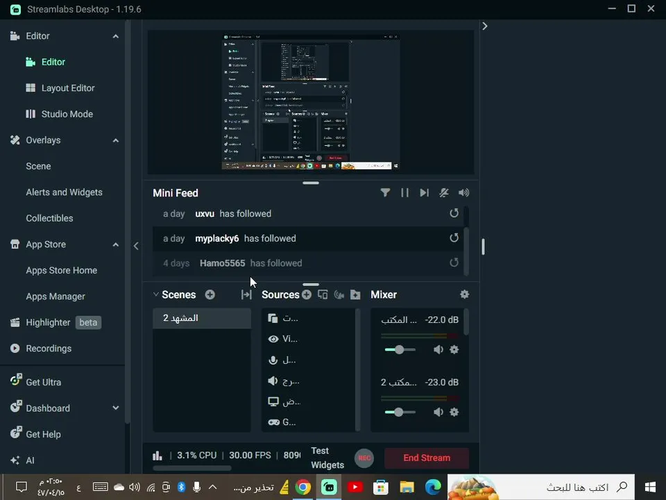Open Microsoft Edge from taskbar
This screenshot has height=500, width=666.
[x=433, y=487]
